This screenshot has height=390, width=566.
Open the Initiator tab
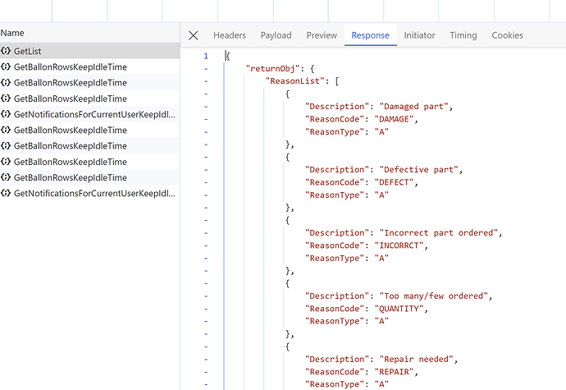(x=419, y=35)
